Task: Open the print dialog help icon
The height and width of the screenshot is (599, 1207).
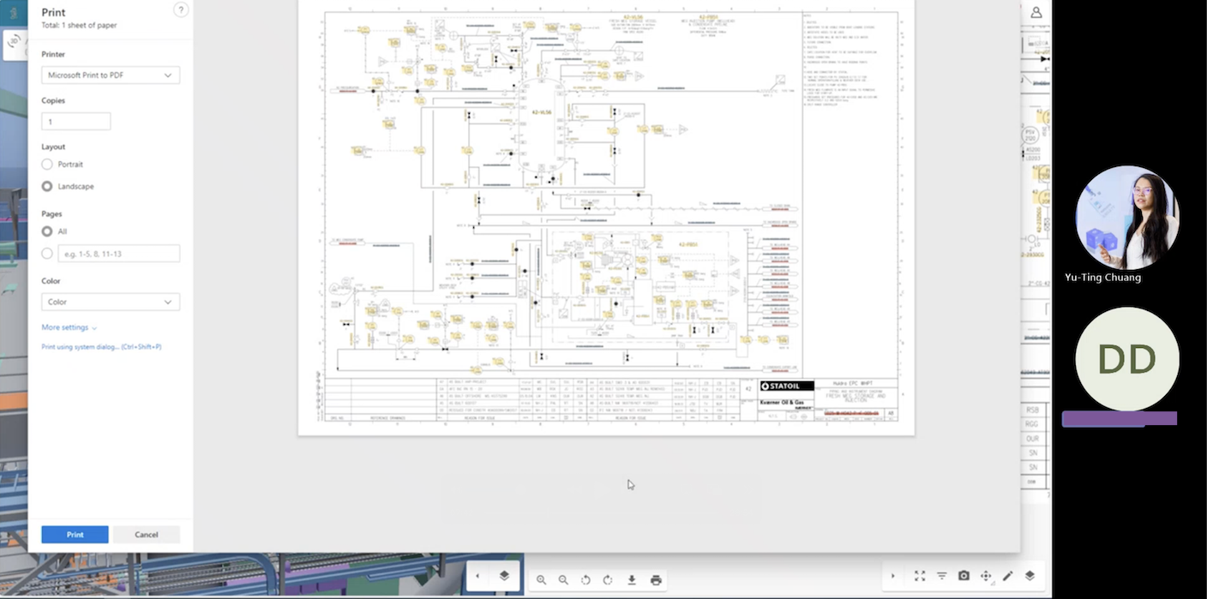Action: tap(180, 10)
